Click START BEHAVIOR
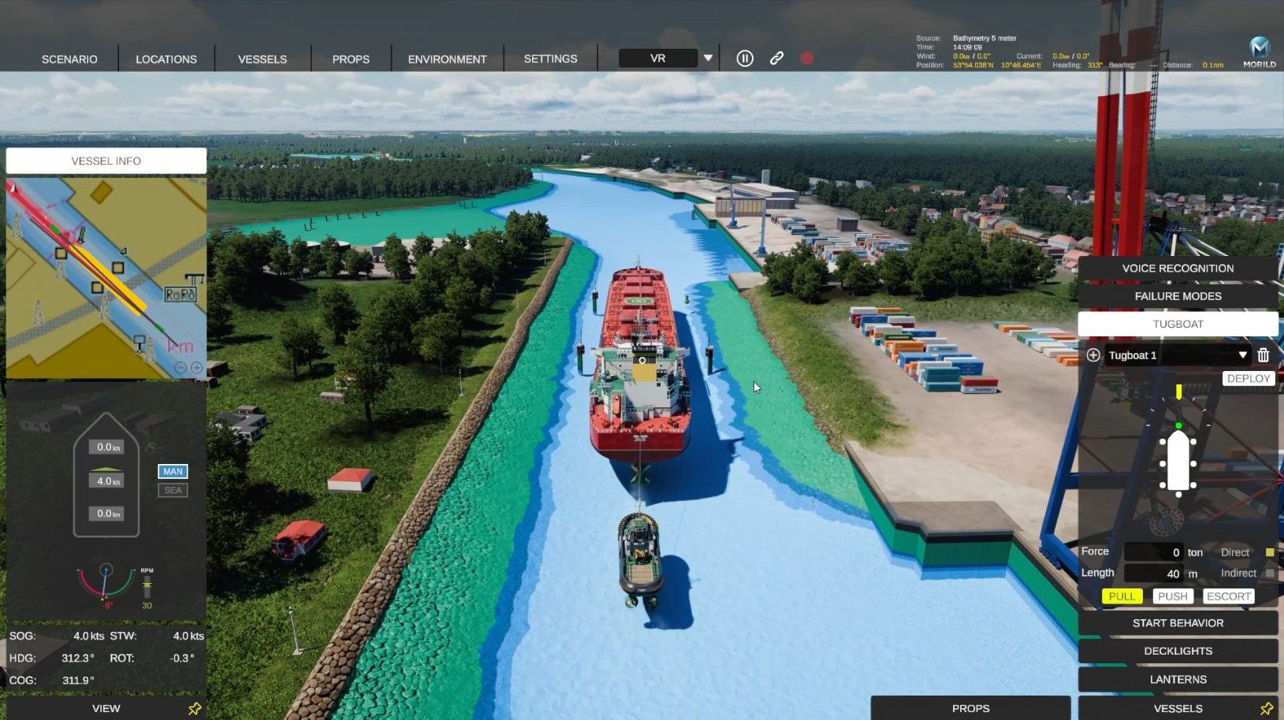The height and width of the screenshot is (720, 1284). click(1178, 623)
